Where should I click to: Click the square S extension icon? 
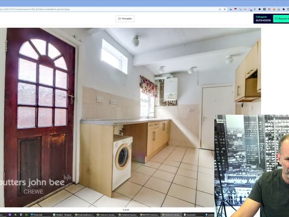pos(264,9)
